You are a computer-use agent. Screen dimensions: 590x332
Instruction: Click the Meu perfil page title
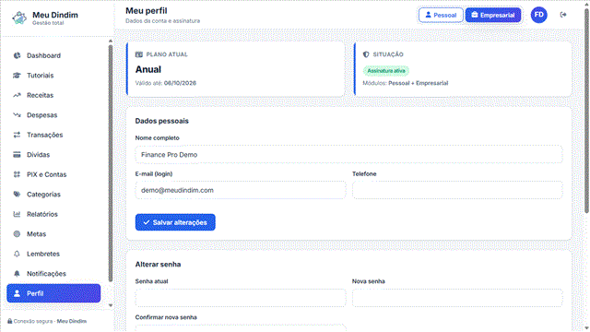(147, 11)
